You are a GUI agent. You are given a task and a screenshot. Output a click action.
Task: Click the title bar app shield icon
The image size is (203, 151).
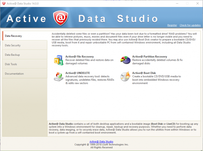(4, 3)
